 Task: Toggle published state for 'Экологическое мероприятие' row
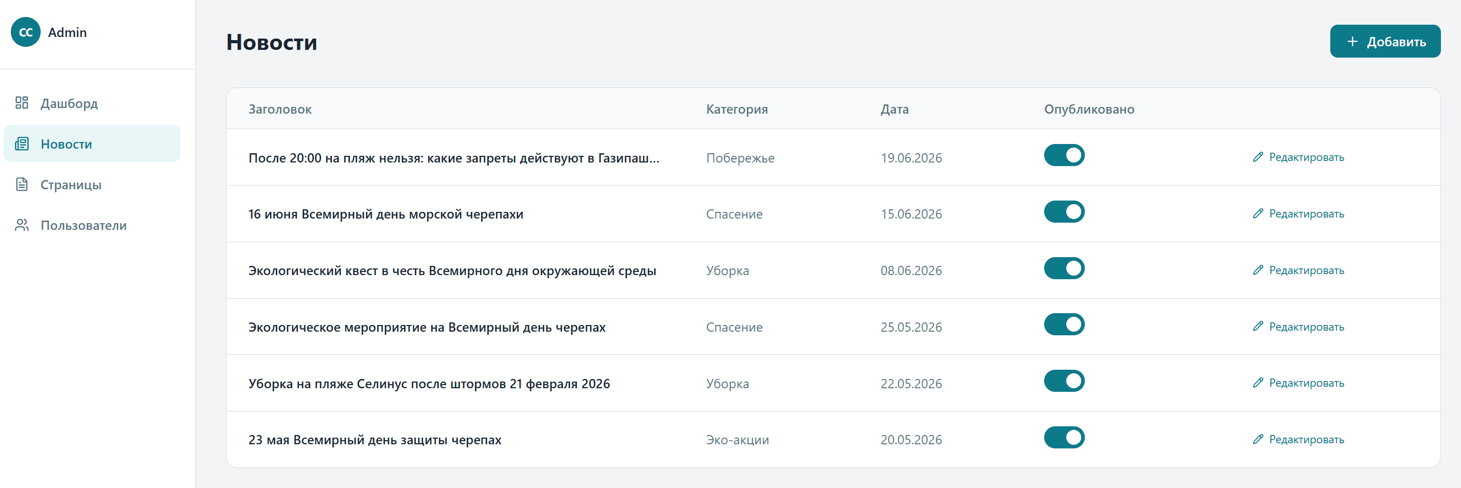[1064, 324]
